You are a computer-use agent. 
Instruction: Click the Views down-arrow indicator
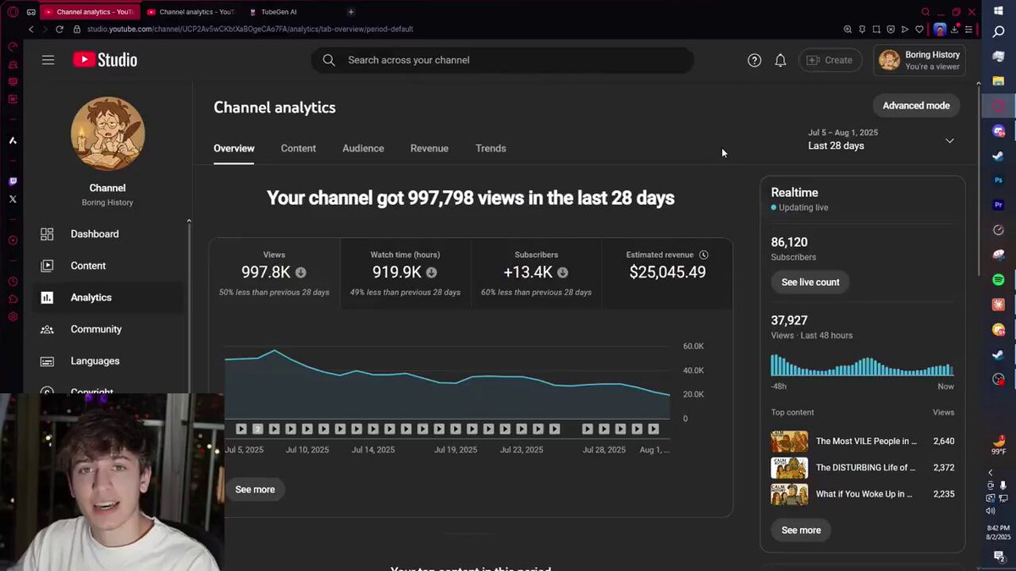click(301, 272)
